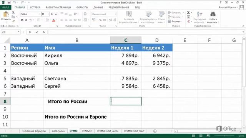This screenshot has width=246, height=138.
Task: Click the large Paste (Вставить) clipboard icon
Action: click(6, 15)
